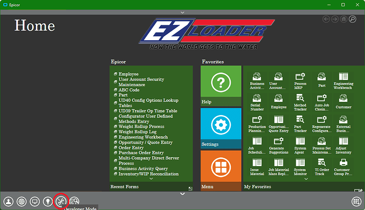Click the globe language icon
Viewport: 365px width, 210px height.
click(x=22, y=201)
